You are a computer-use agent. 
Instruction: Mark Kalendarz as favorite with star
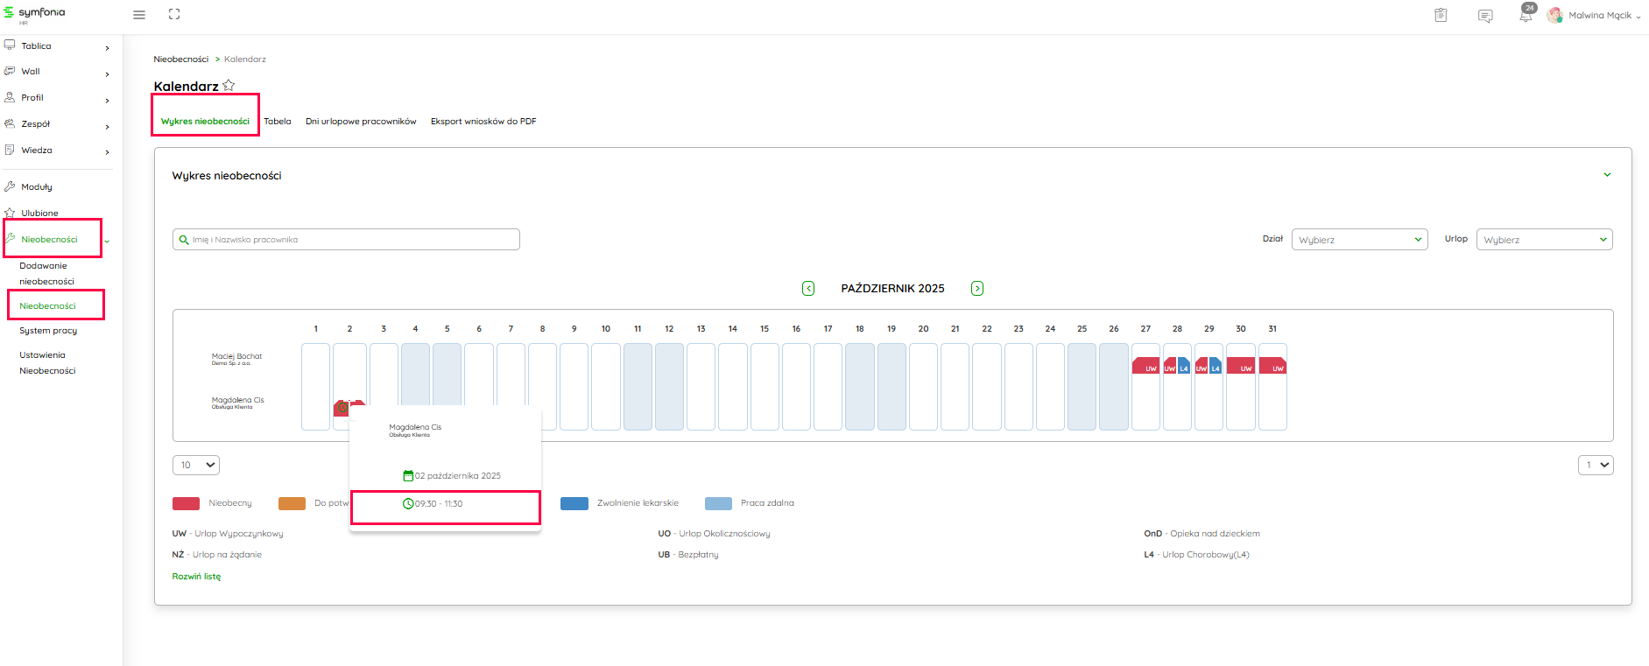[229, 86]
